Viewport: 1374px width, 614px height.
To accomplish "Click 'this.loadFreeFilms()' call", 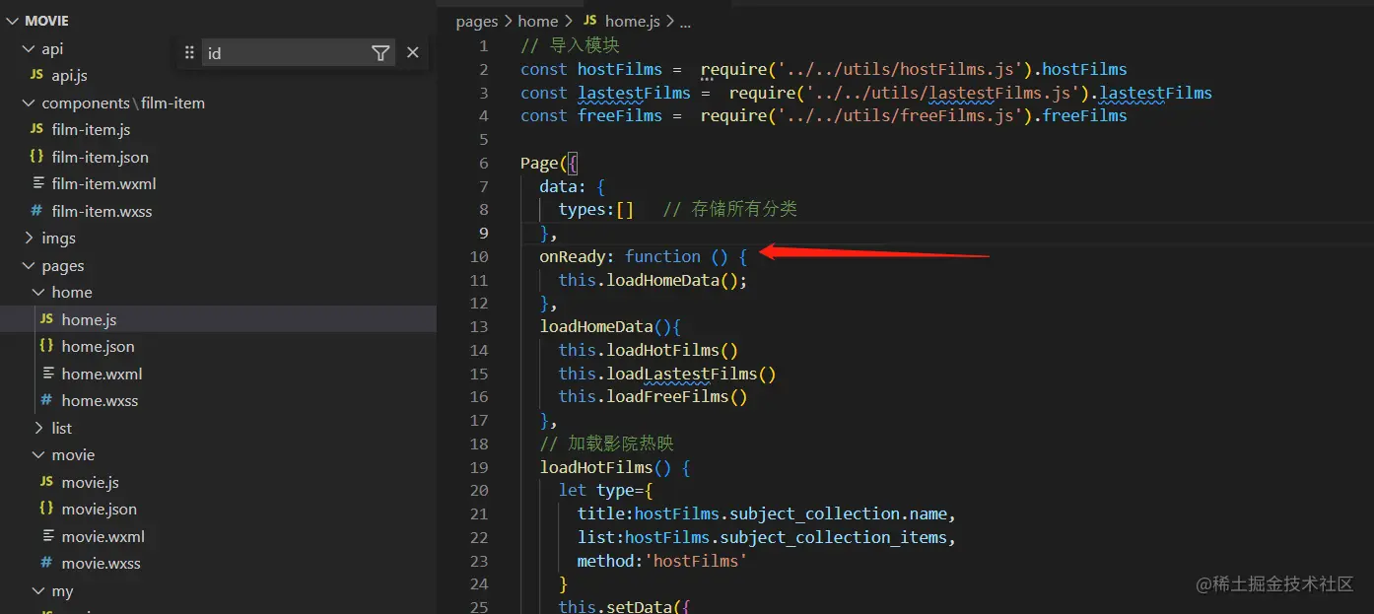I will tap(653, 396).
